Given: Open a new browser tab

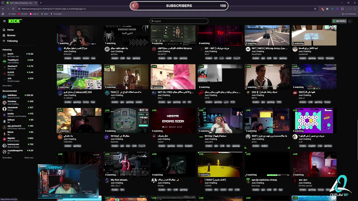Looking at the screenshot, I should pyautogui.click(x=41, y=3).
